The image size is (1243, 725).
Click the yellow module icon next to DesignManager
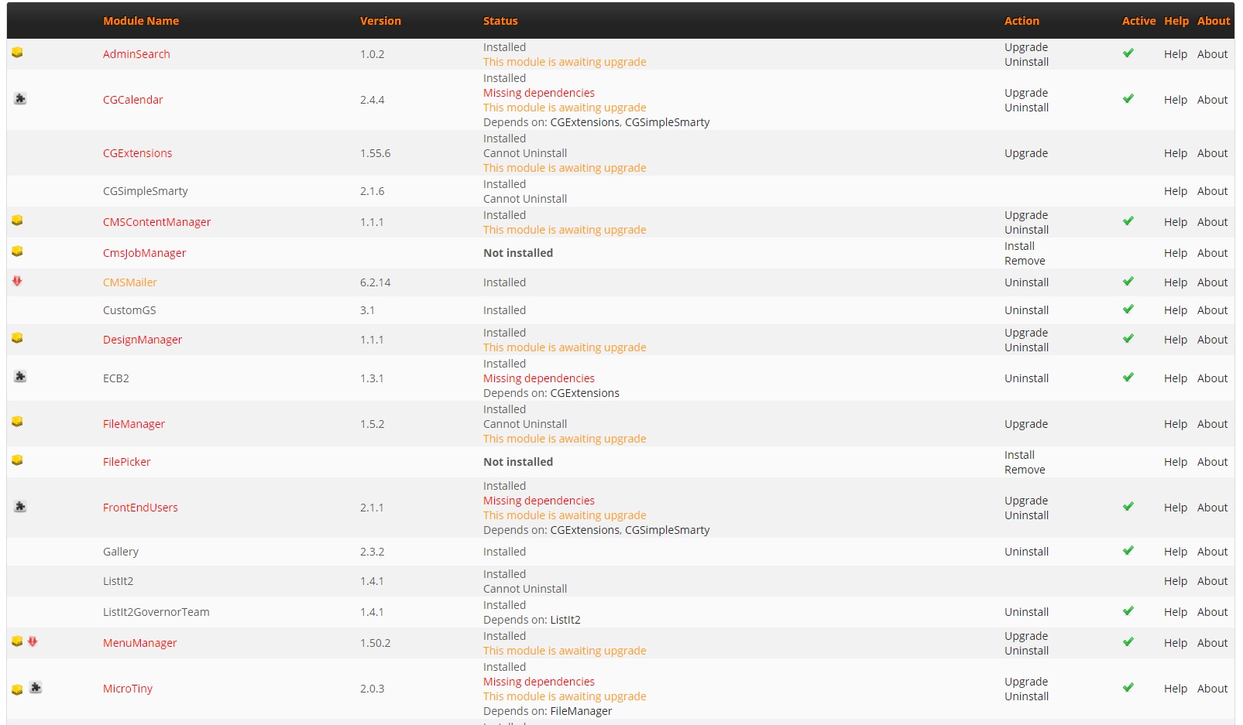(x=17, y=338)
